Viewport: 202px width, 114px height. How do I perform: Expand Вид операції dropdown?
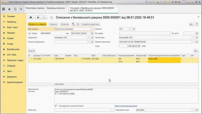pos(92,29)
